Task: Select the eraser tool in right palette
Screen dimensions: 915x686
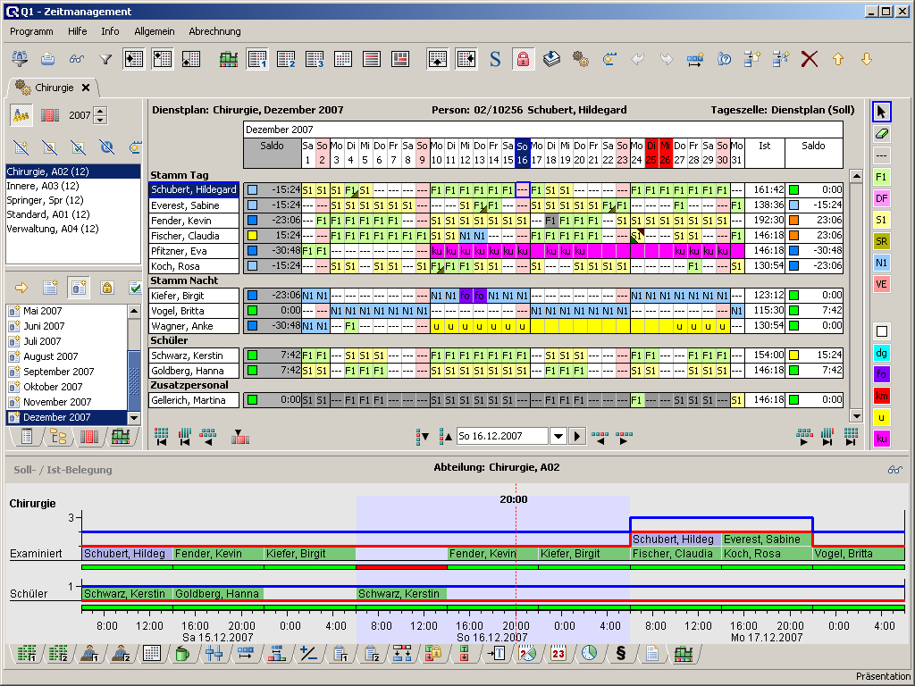Action: pos(882,134)
